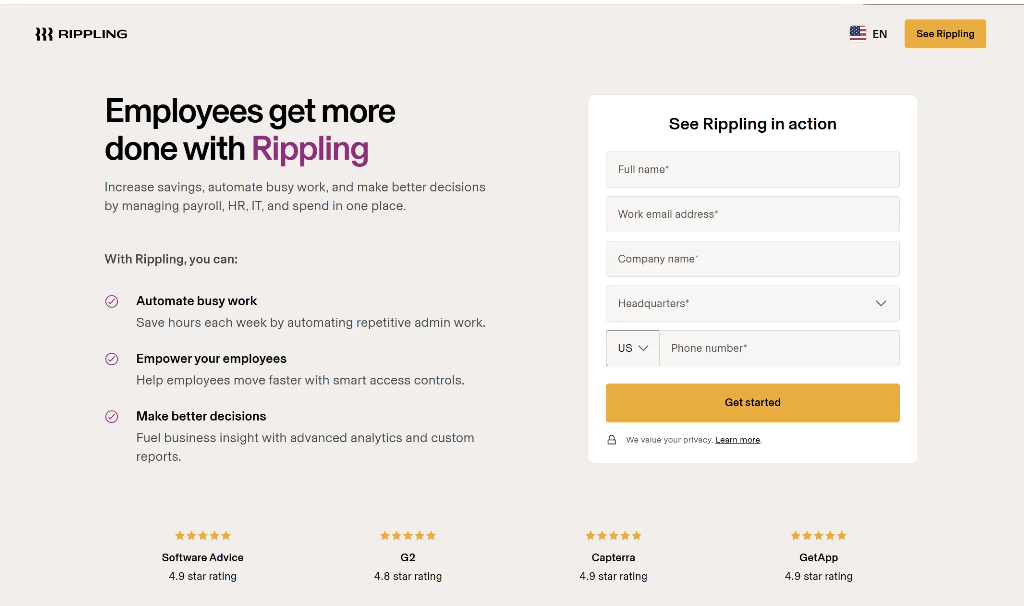
Task: Click the Software Advice 4.9 star rating
Action: point(202,576)
